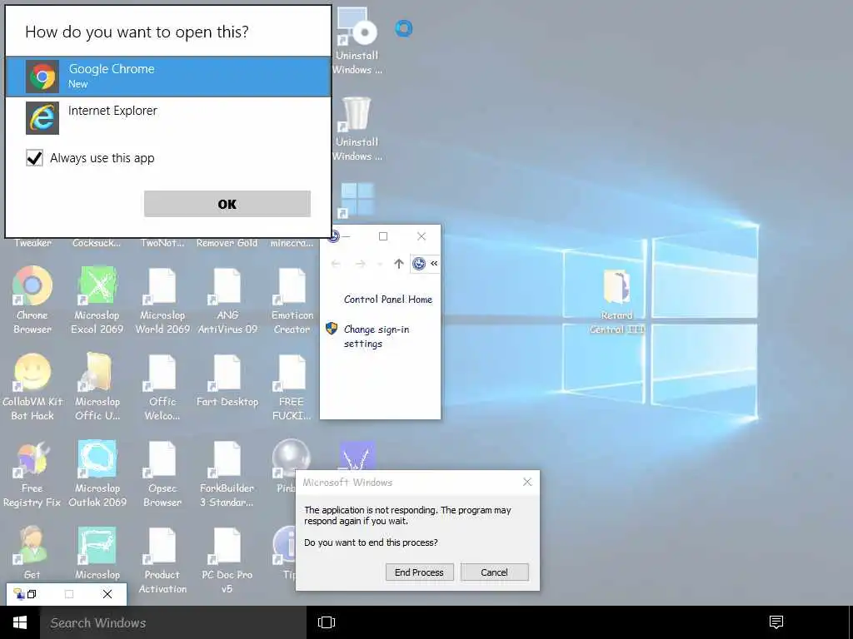The height and width of the screenshot is (639, 853).
Task: Close the Control Panel window
Action: [421, 236]
